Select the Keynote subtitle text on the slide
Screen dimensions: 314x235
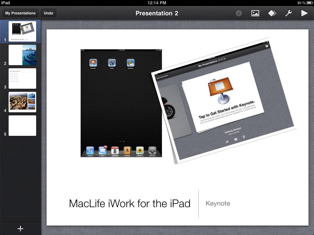click(218, 203)
